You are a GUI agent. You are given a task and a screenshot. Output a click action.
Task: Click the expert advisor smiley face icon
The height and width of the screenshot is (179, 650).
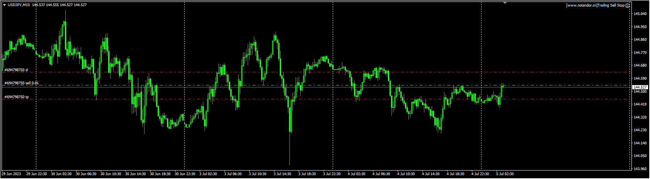(x=628, y=5)
